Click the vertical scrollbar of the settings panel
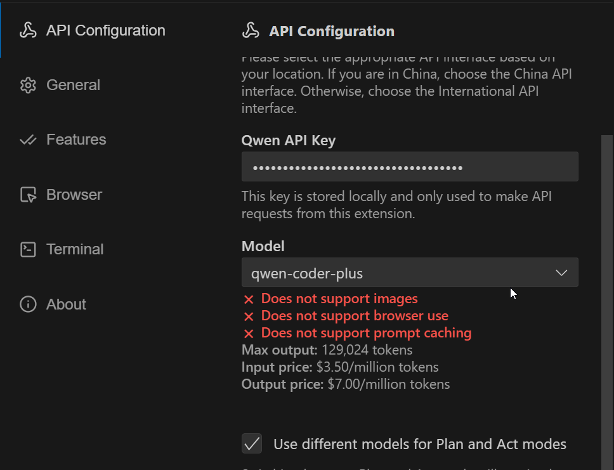The width and height of the screenshot is (614, 470). click(x=607, y=285)
